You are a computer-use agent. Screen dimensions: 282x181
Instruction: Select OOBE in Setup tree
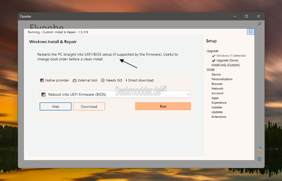[211, 70]
